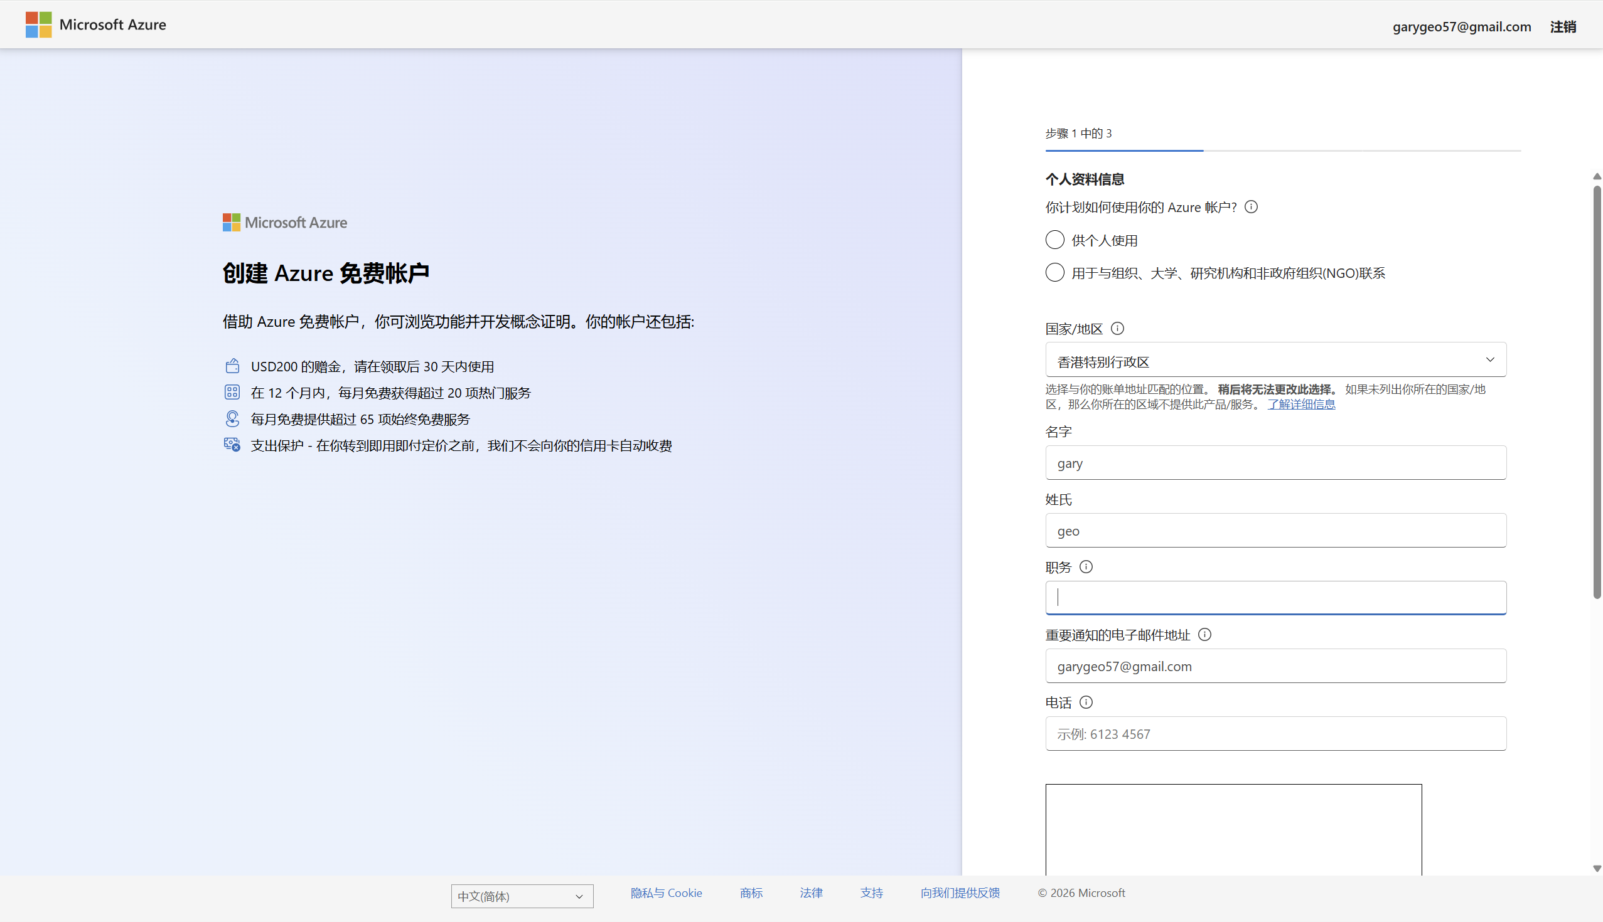Select the 供个人使用 radio button
Viewport: 1603px width, 922px height.
[x=1054, y=240]
